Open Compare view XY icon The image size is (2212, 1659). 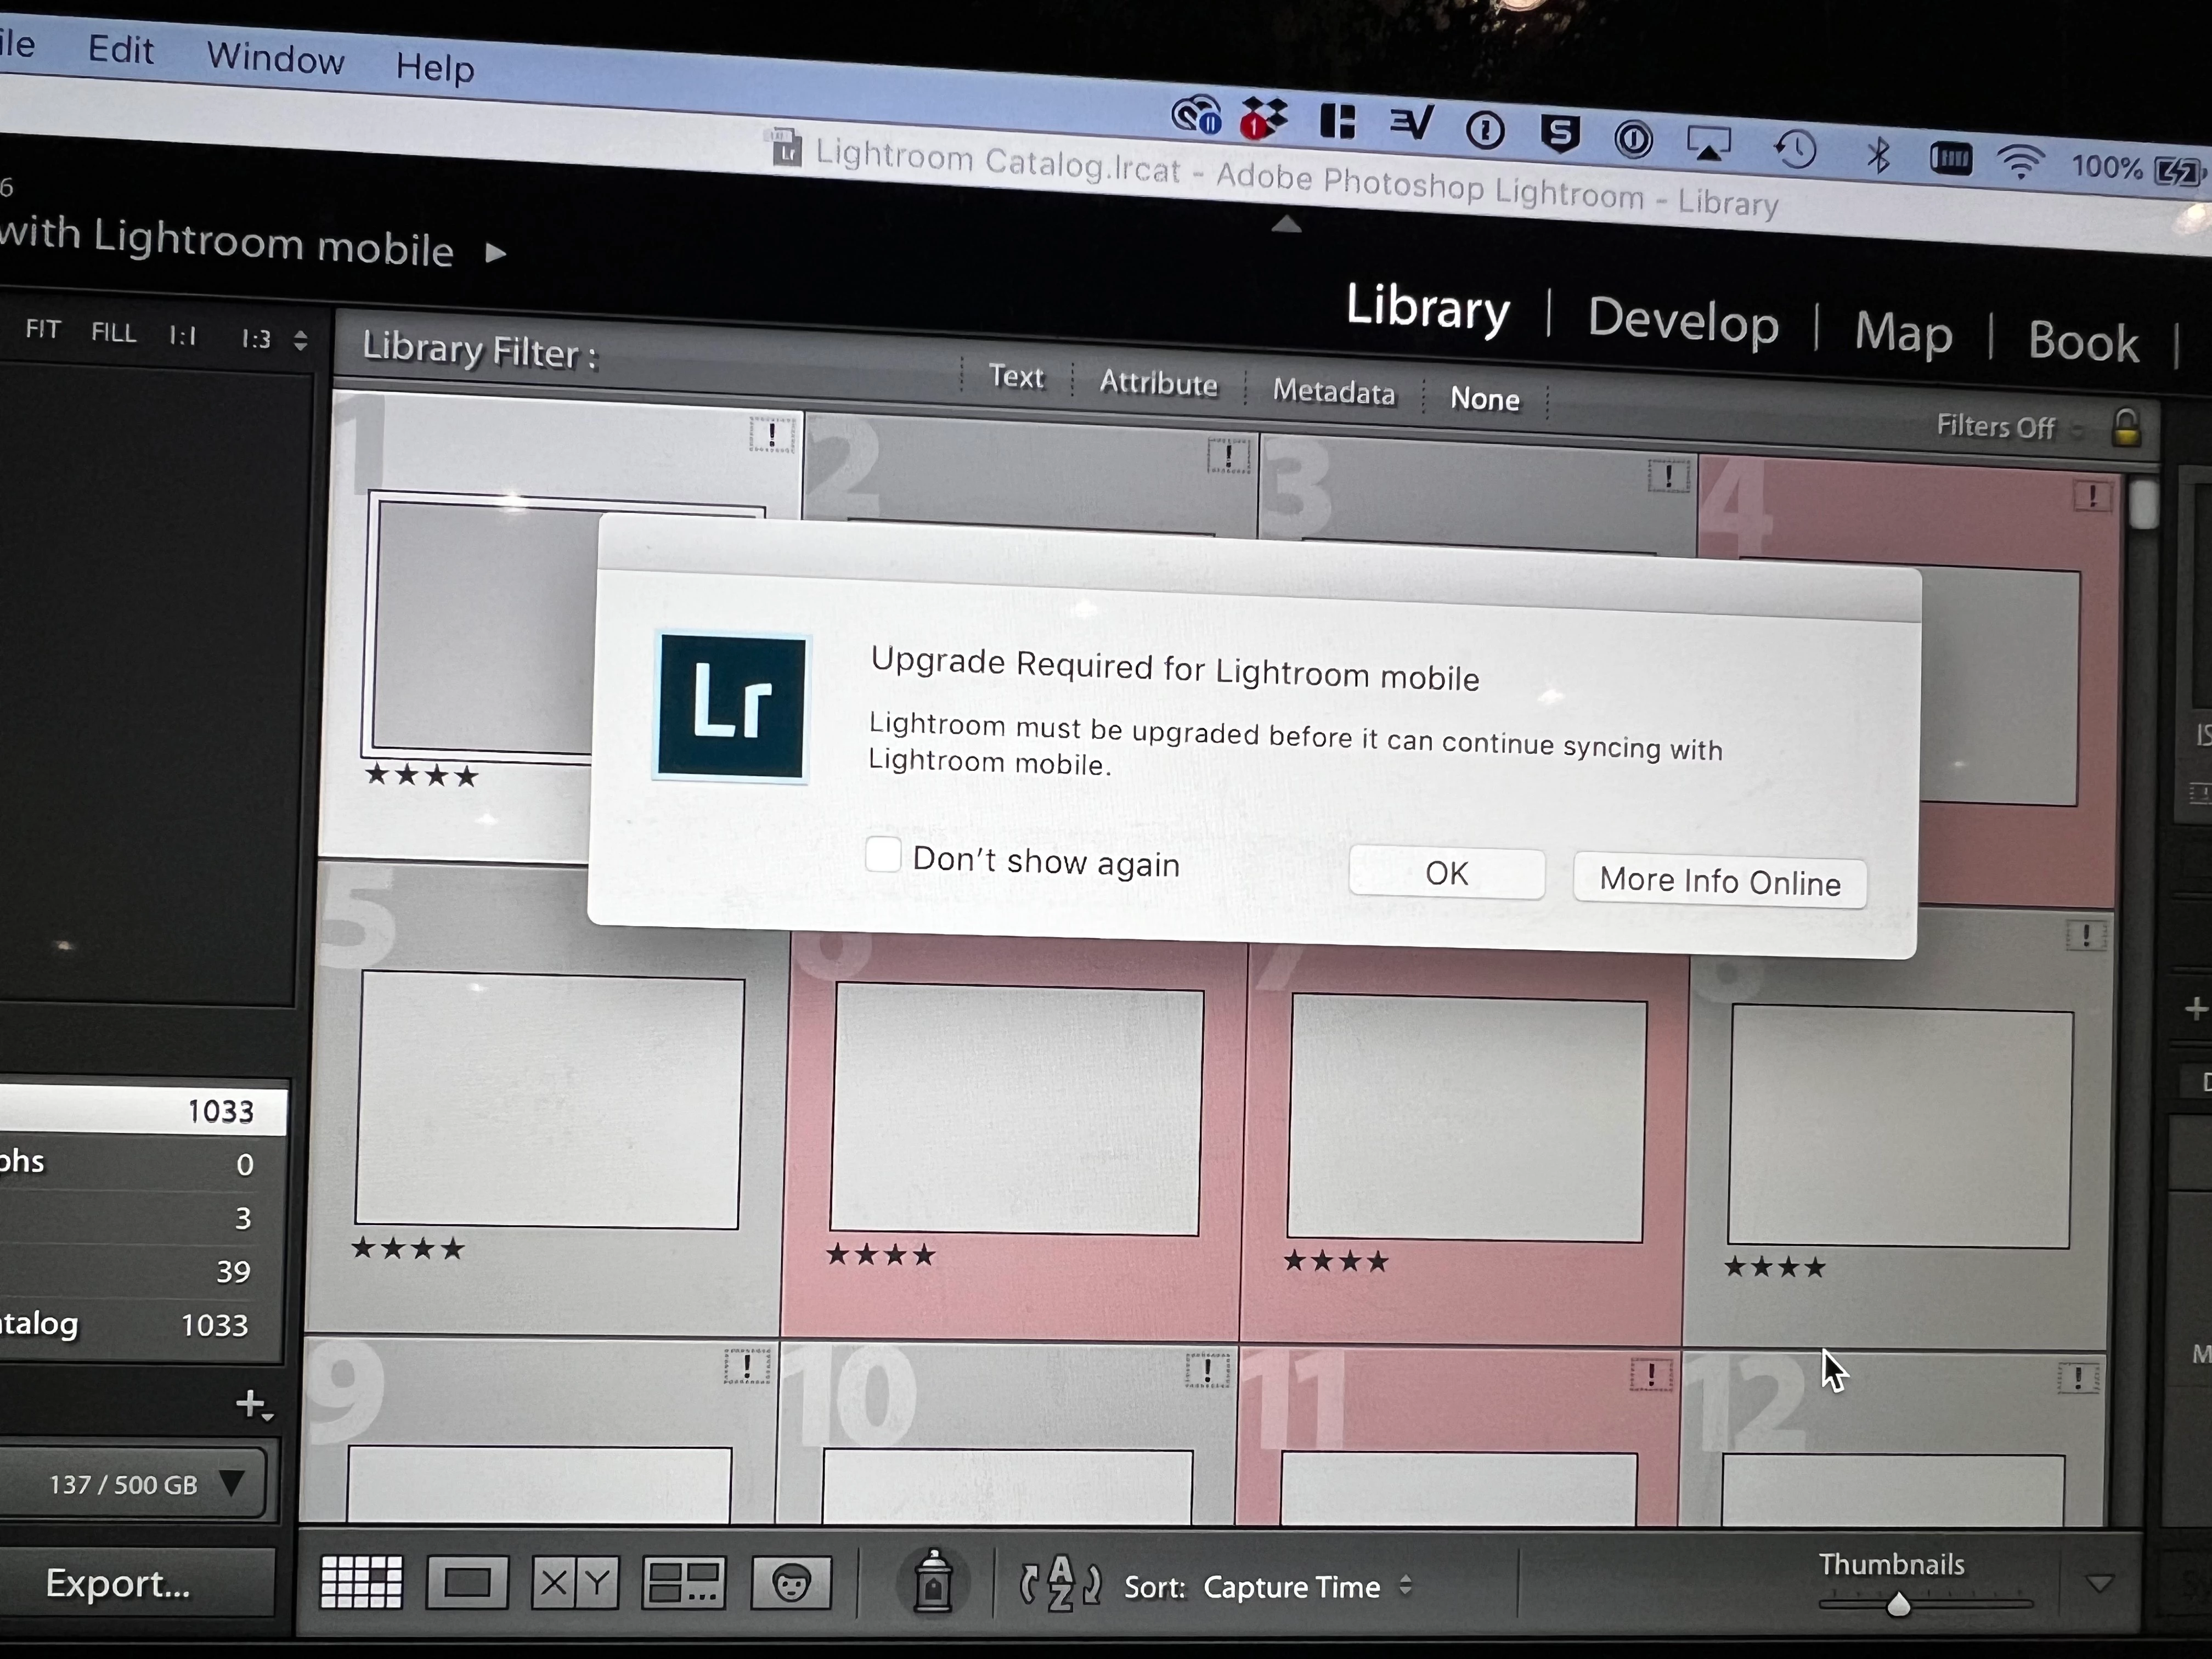(575, 1583)
